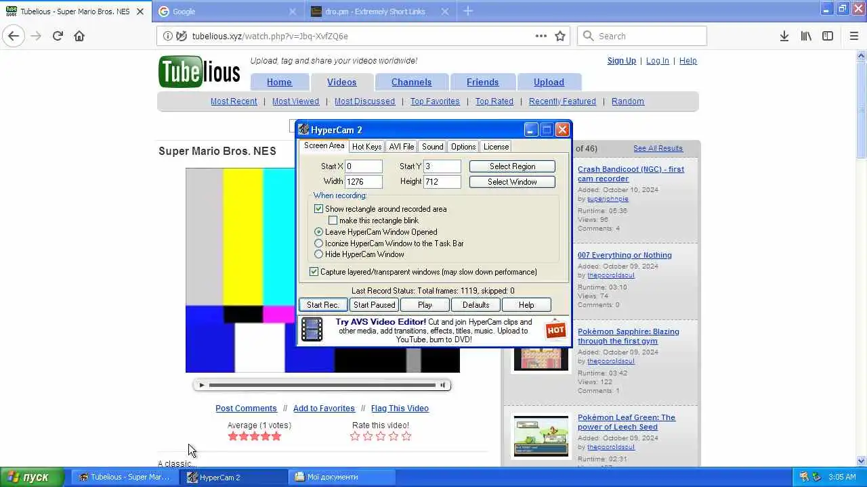Open the Windows Start button
The width and height of the screenshot is (867, 487).
33,477
